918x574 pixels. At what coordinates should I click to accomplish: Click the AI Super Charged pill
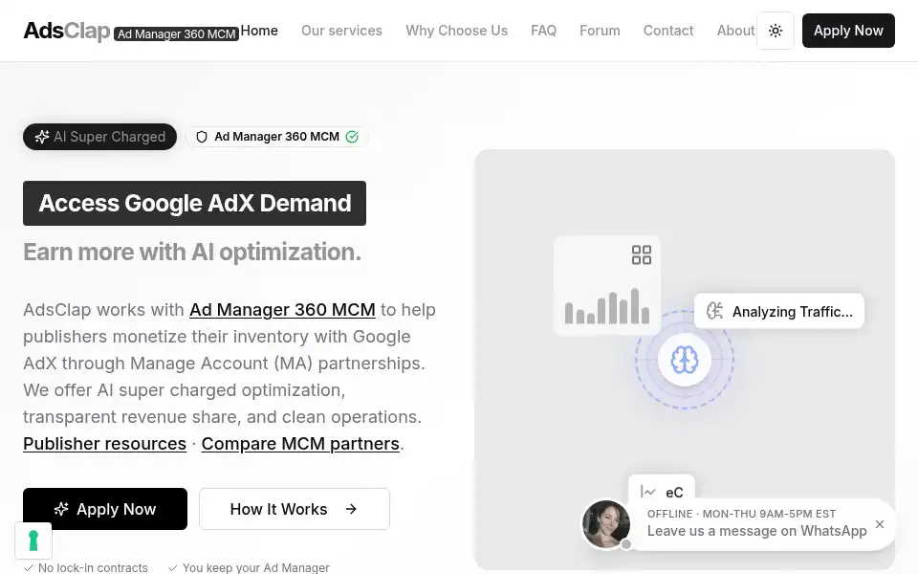pyautogui.click(x=99, y=137)
